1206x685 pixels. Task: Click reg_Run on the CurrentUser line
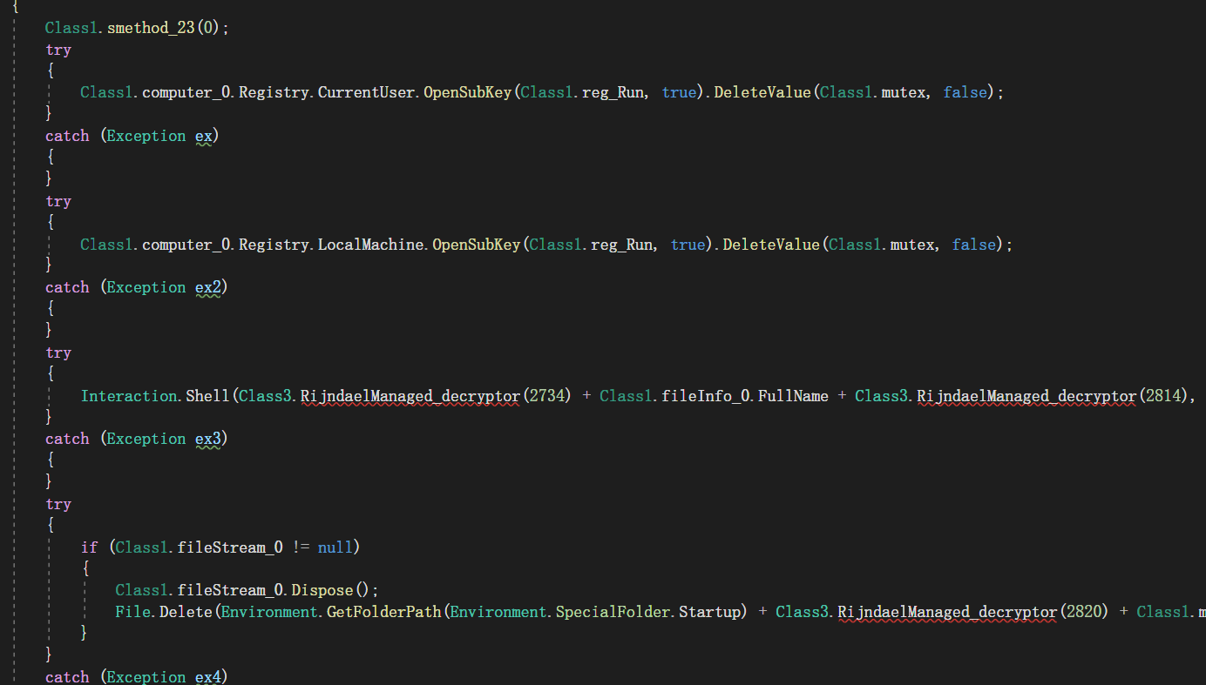pyautogui.click(x=613, y=91)
